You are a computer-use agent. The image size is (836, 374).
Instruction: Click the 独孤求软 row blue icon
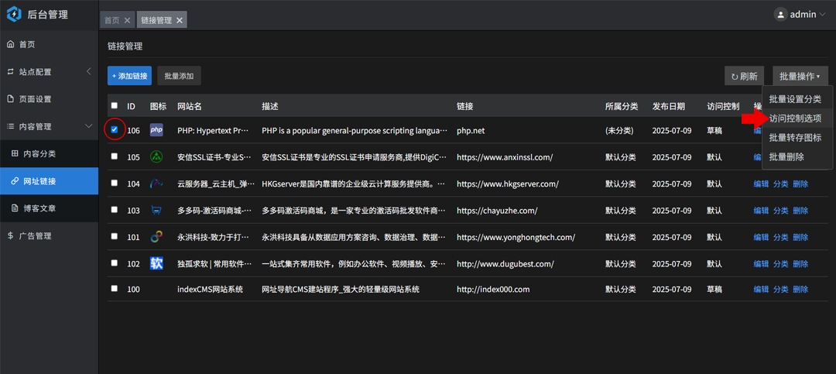click(156, 263)
